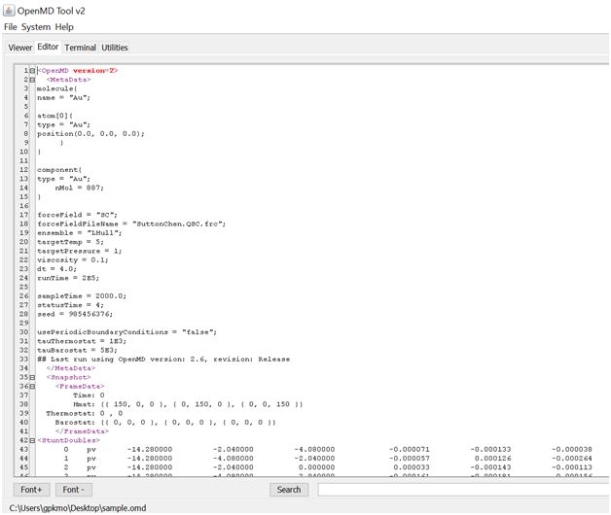This screenshot has width=611, height=515.
Task: Click StuntDouble row 1 value 0.000126
Action: coord(492,459)
